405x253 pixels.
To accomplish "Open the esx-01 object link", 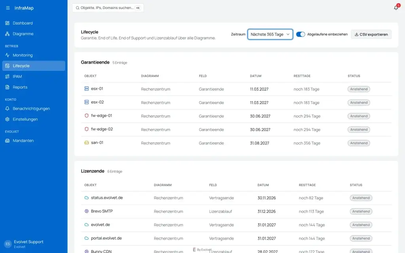I will [97, 89].
